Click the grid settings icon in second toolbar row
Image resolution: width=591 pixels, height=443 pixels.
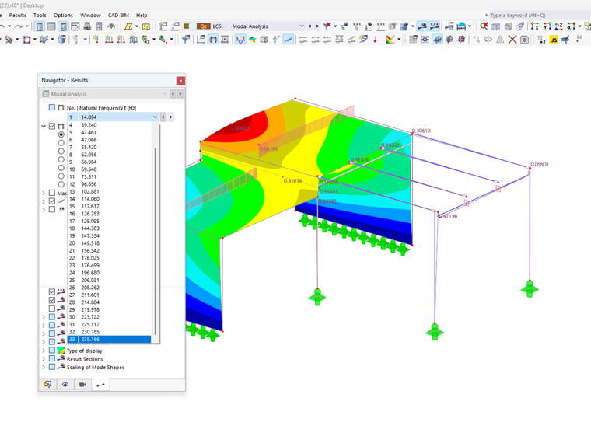coord(413,40)
